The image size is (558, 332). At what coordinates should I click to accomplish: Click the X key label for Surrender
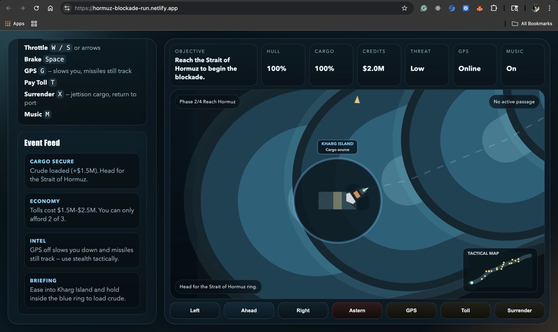60,94
